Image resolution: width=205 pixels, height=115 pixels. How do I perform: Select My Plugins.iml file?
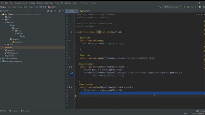pyautogui.click(x=12, y=53)
